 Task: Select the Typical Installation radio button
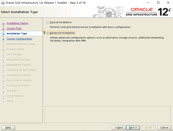coord(48,22)
